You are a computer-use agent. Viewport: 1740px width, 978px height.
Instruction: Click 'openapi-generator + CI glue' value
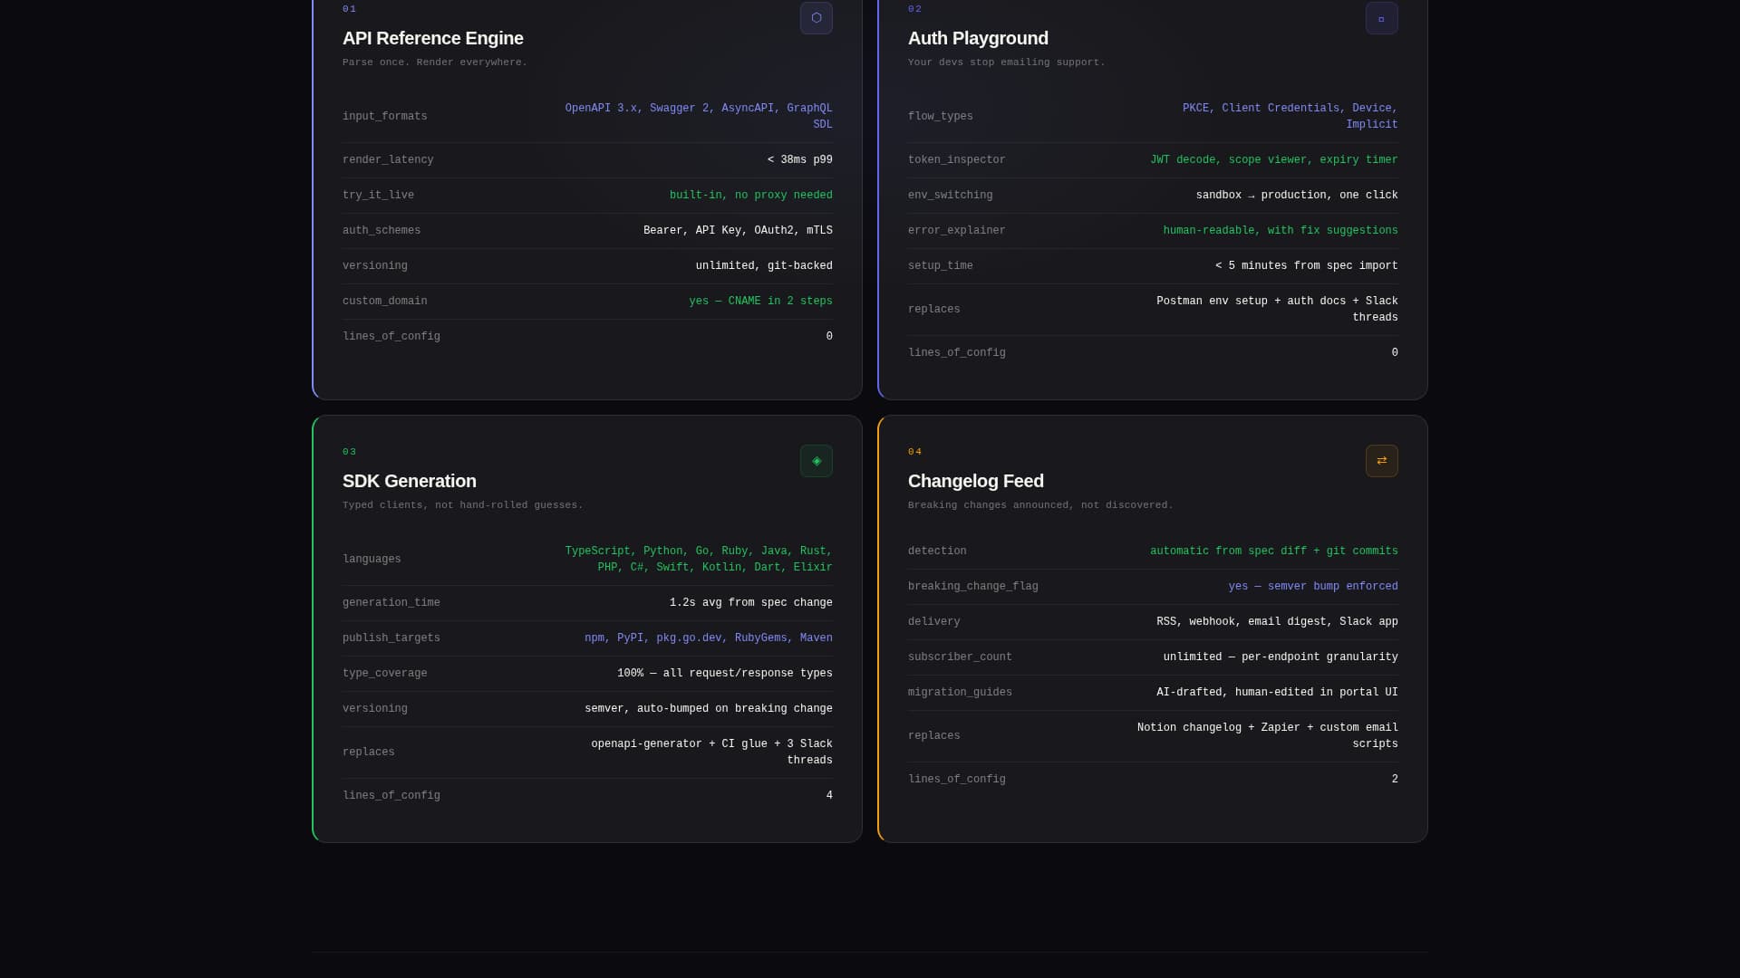[x=711, y=753]
